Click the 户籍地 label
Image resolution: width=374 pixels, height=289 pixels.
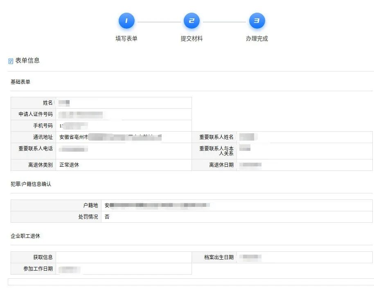click(x=91, y=205)
